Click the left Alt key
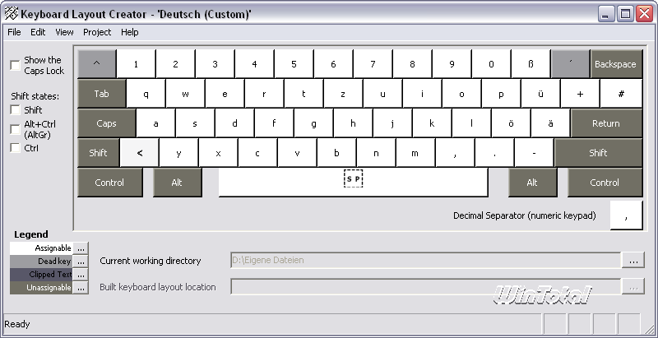The width and height of the screenshot is (658, 338). tap(177, 183)
